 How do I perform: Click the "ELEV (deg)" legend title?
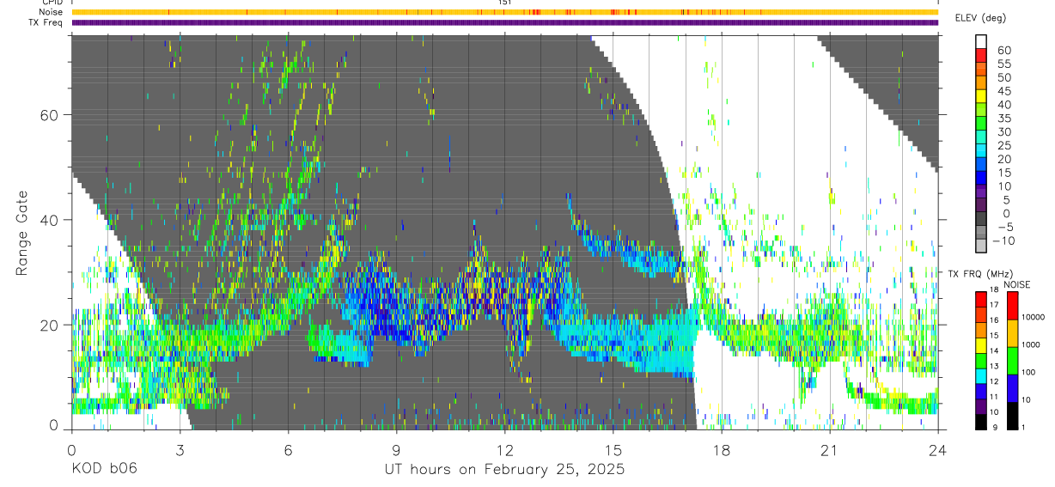pos(981,18)
